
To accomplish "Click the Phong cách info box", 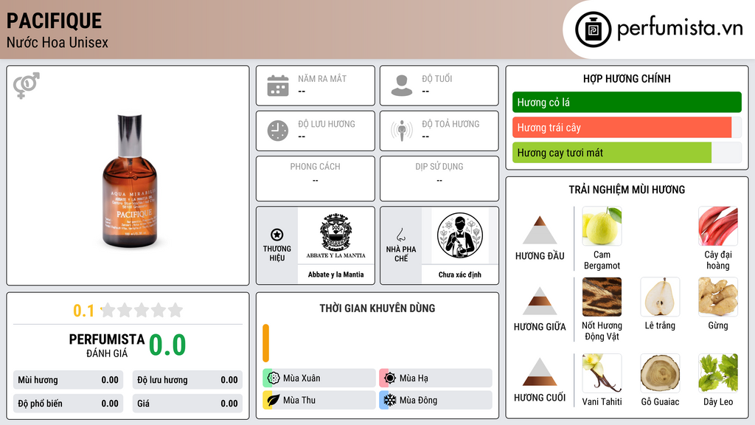I will (316, 179).
